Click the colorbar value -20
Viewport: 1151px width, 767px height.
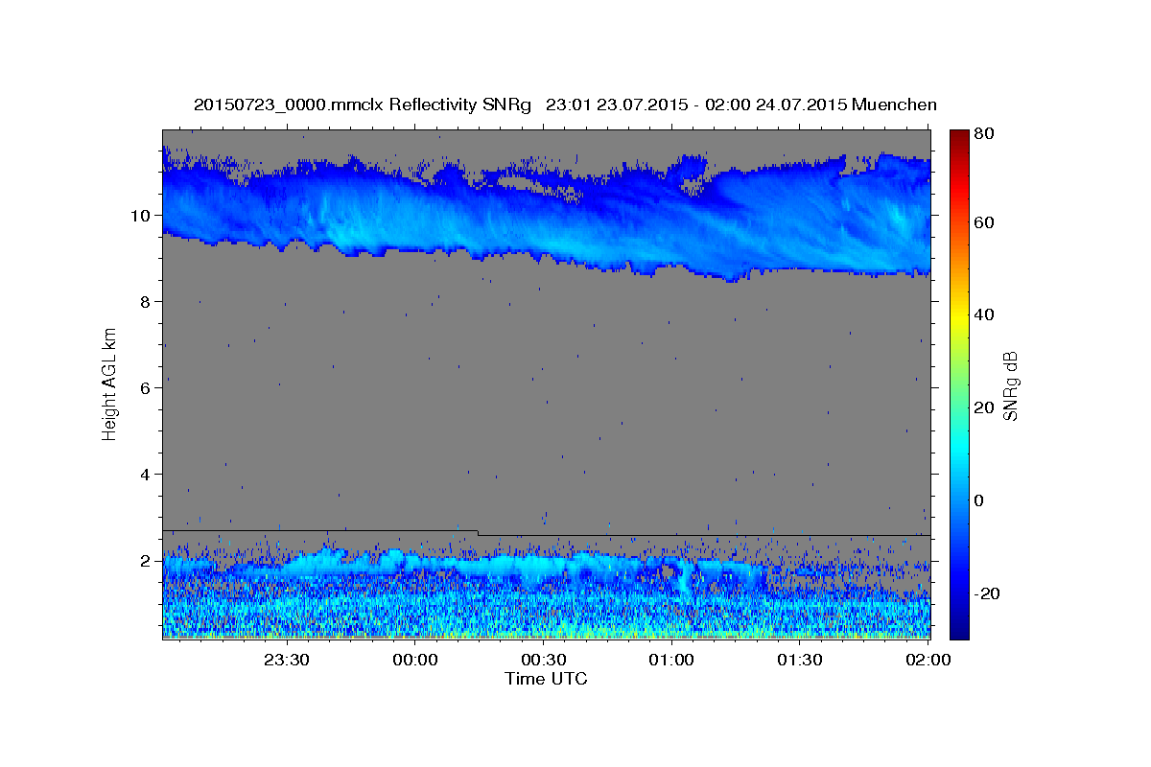(x=986, y=593)
